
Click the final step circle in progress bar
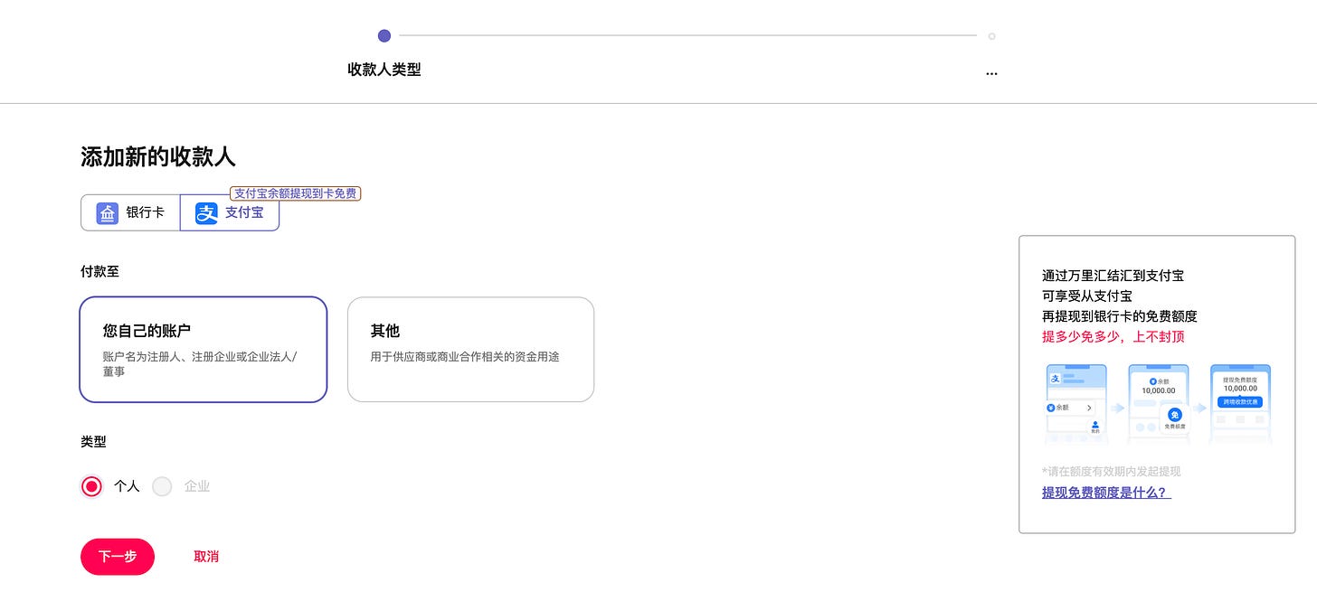pyautogui.click(x=991, y=36)
